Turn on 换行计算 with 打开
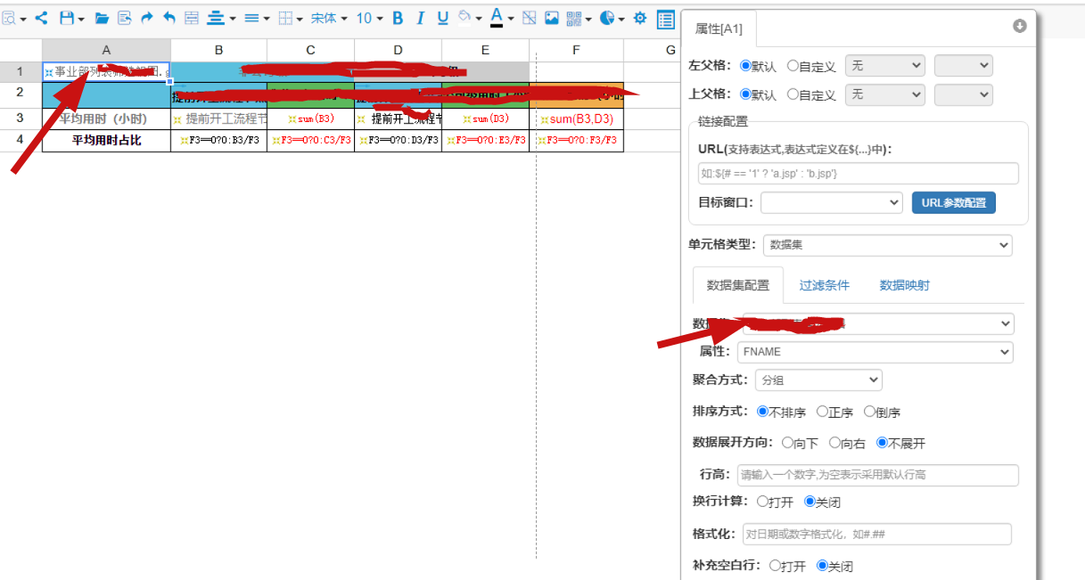Viewport: 1085px width, 580px height. point(762,502)
